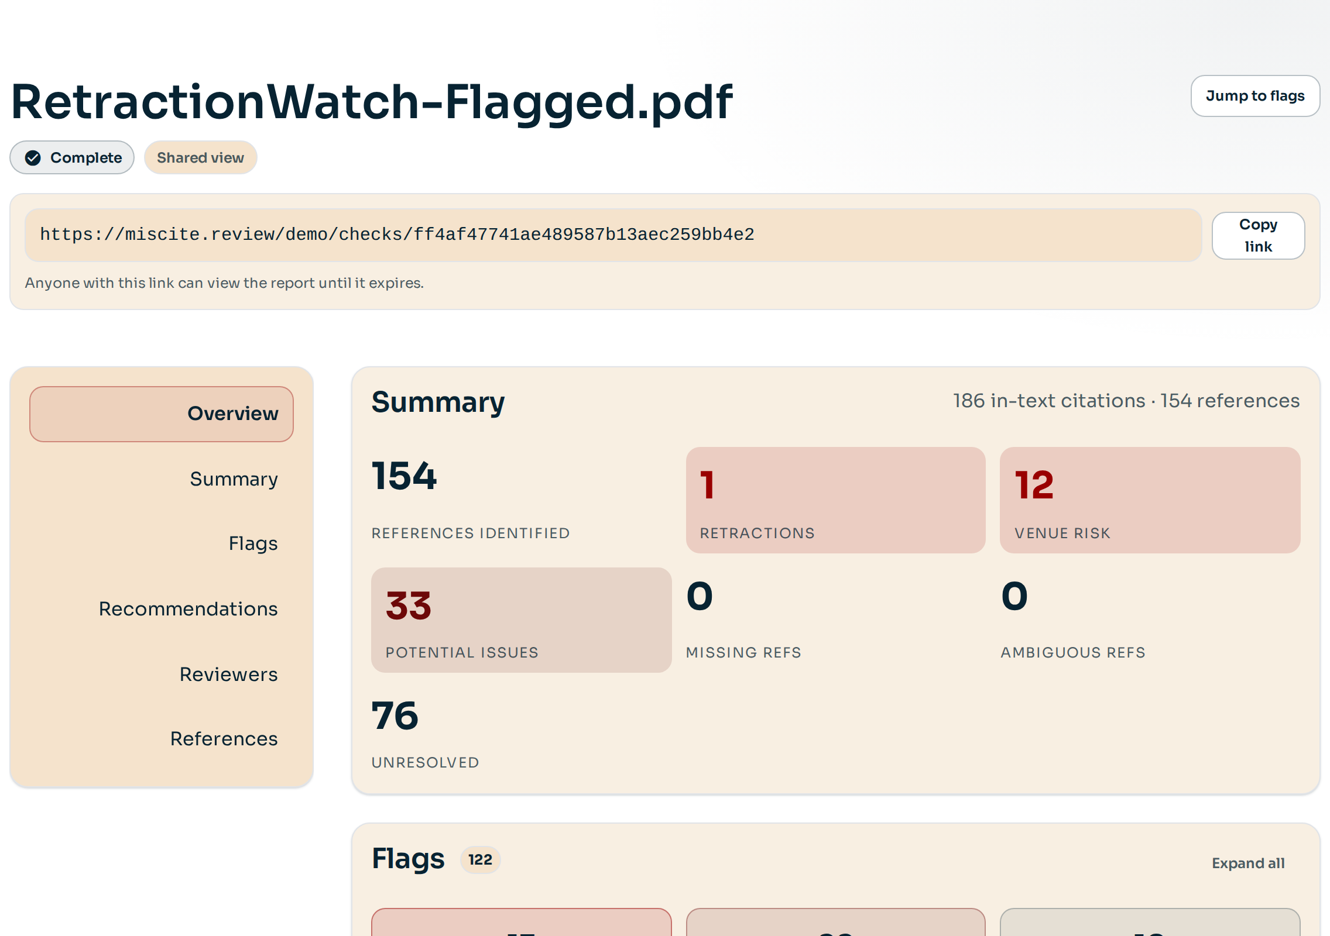Click the 76 Unresolved stat

425,733
